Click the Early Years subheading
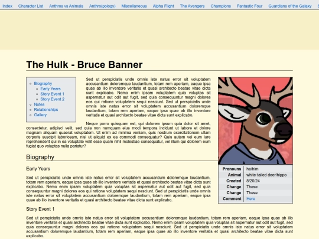319x239 pixels. (38, 169)
